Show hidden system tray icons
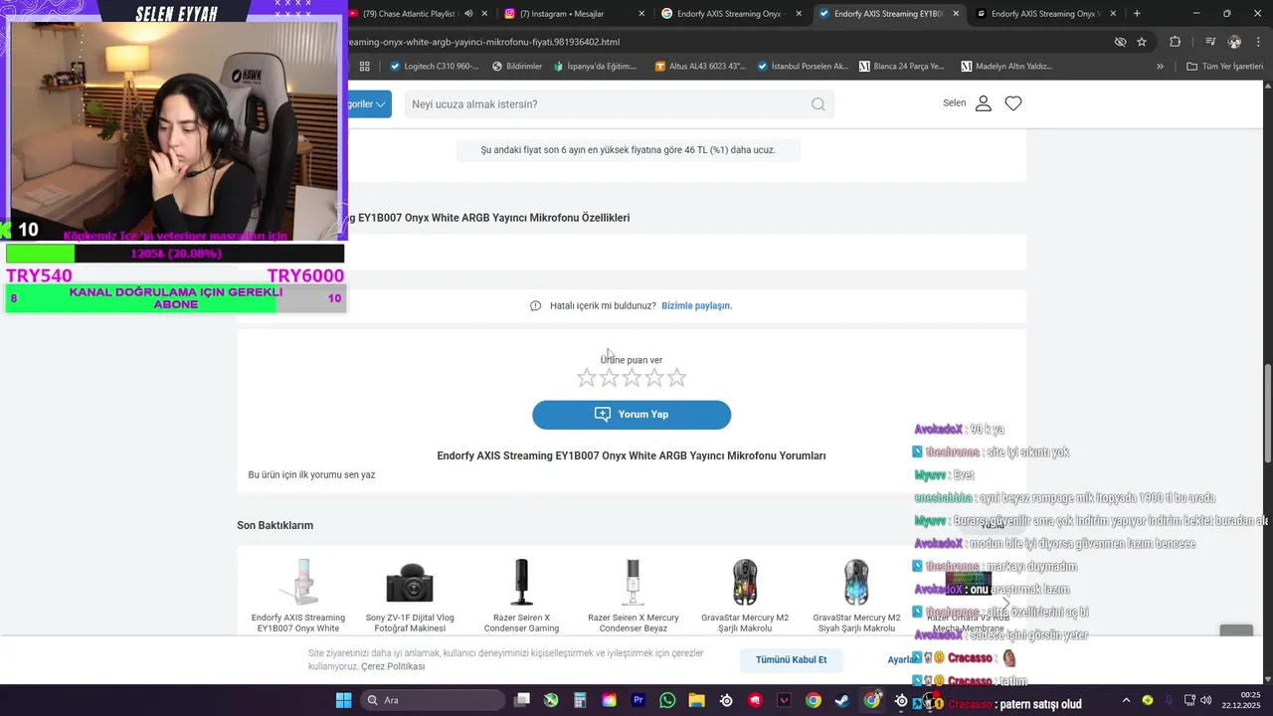Screen dimensions: 1273x716 (1126, 700)
